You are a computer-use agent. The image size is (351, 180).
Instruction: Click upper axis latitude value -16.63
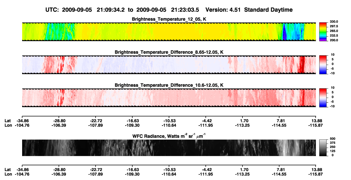(x=132, y=121)
